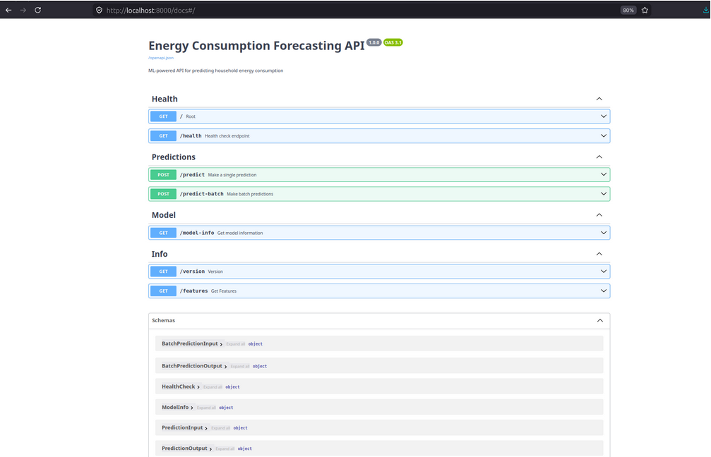Open the GET /health endpoint row
The width and height of the screenshot is (711, 457).
(379, 136)
